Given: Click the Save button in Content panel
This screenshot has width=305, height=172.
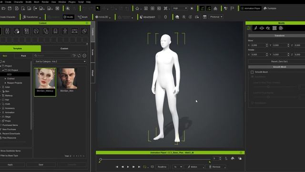Looking at the screenshot, I should 41,165.
